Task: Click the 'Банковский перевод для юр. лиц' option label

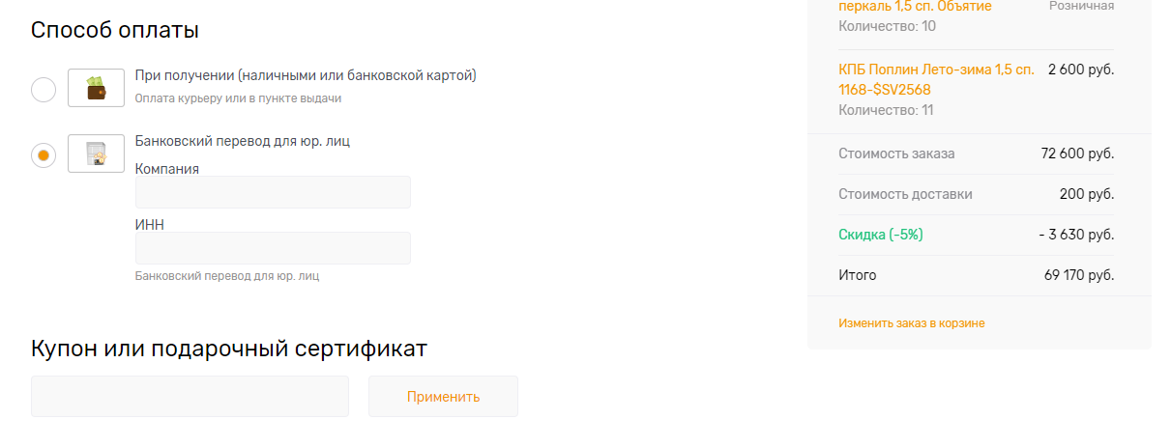Action: tap(242, 141)
